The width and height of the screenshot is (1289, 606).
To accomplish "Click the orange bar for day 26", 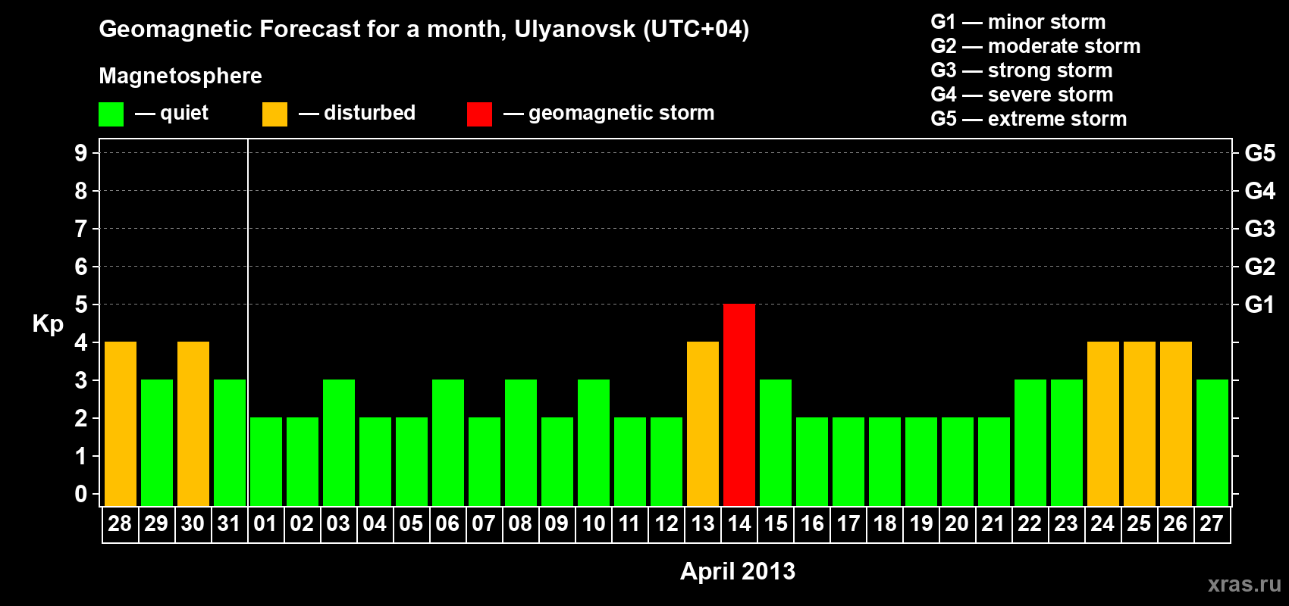I will click(1176, 423).
